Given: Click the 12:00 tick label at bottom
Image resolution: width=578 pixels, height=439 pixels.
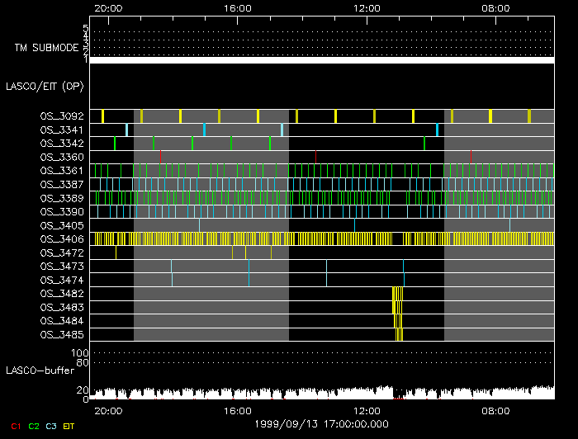Looking at the screenshot, I should pyautogui.click(x=366, y=410).
